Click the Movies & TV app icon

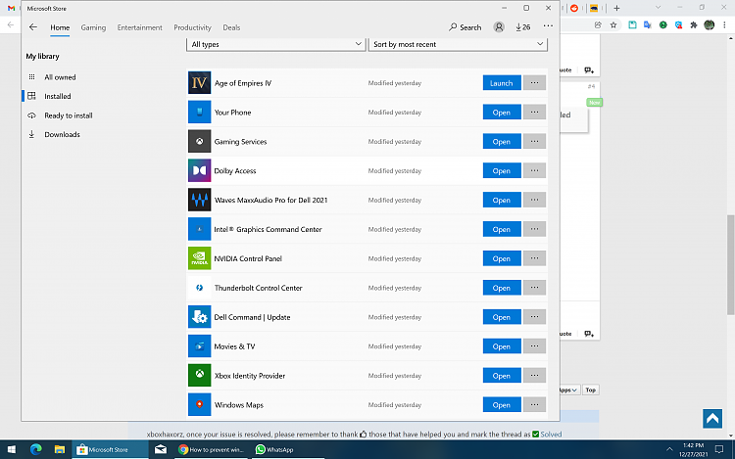coord(199,346)
